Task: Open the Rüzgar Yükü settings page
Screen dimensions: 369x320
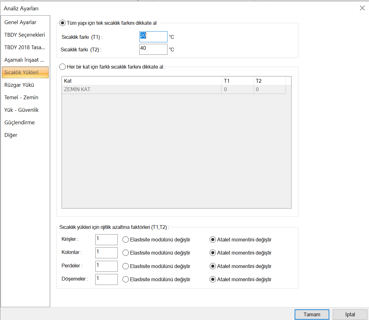Action: tap(19, 85)
